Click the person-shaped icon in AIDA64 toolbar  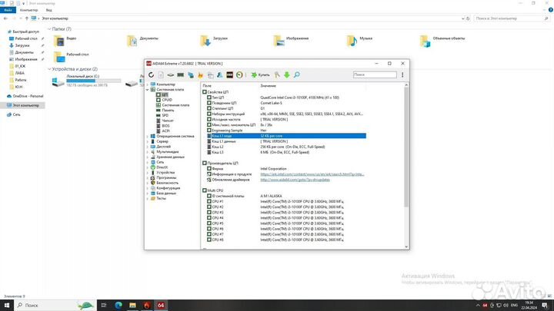[220, 74]
